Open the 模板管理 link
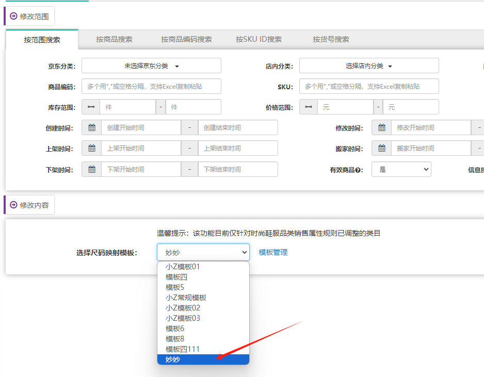Screen dimensions: 484x377 coord(273,252)
